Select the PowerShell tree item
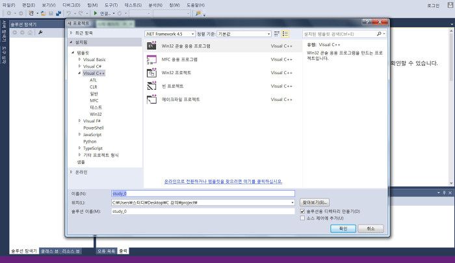Screen dimensions: 455x263 (94, 128)
